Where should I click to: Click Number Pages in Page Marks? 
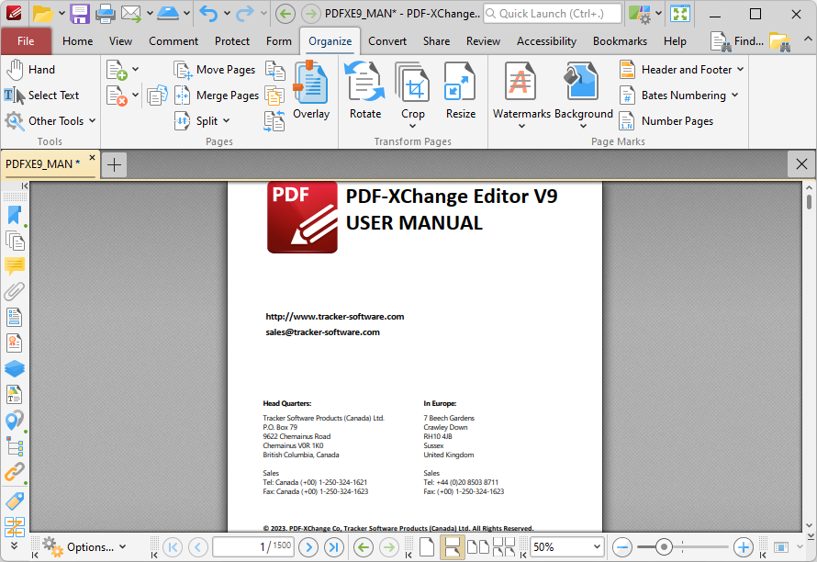666,121
